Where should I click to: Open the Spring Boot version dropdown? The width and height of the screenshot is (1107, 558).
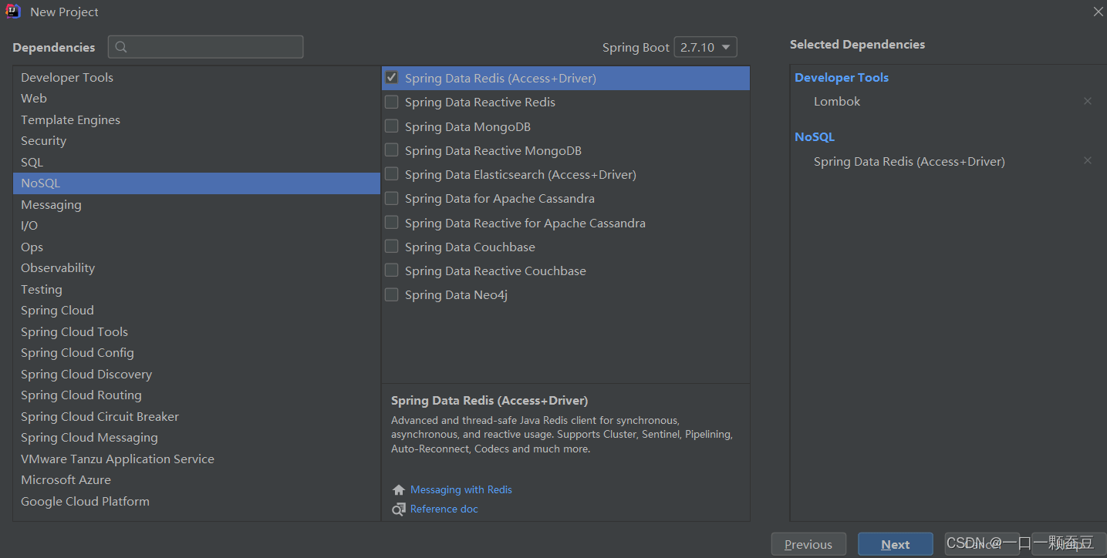pyautogui.click(x=705, y=47)
